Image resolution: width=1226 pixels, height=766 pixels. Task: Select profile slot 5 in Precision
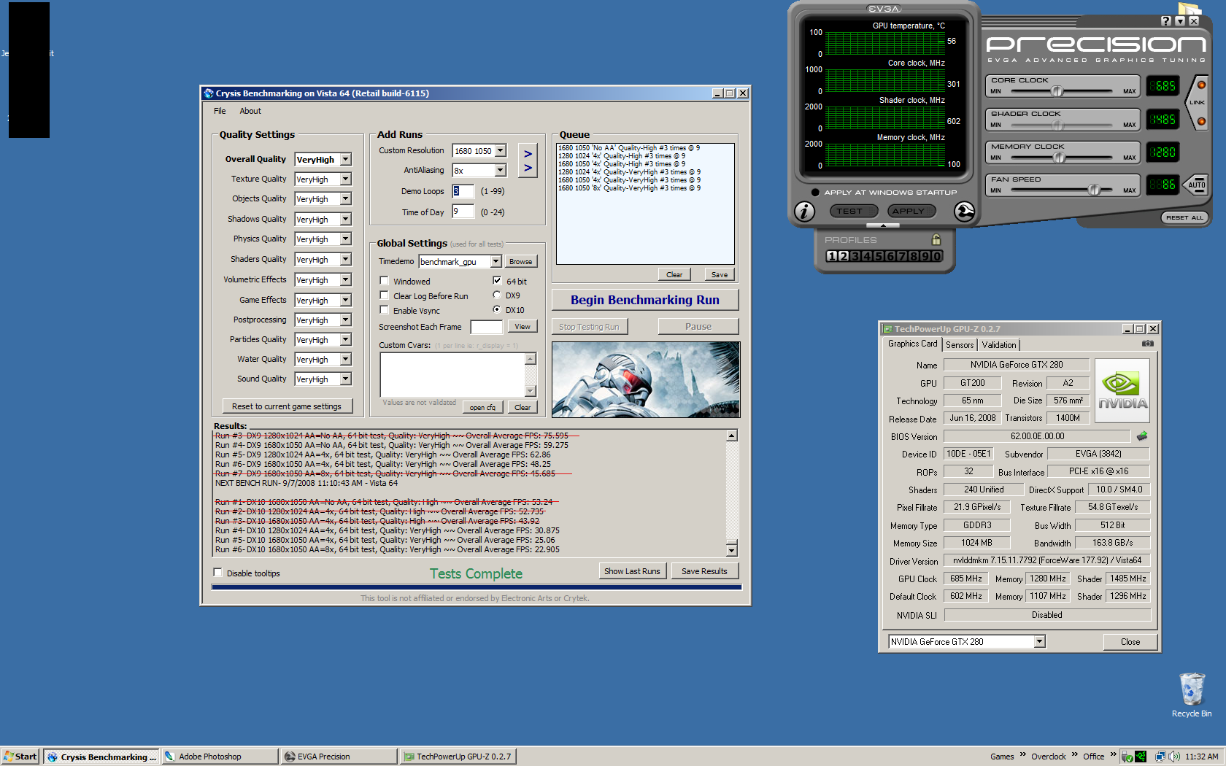click(x=879, y=256)
